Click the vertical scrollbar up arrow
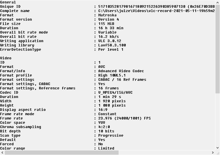This screenshot has width=220, height=155. (x=217, y=2)
